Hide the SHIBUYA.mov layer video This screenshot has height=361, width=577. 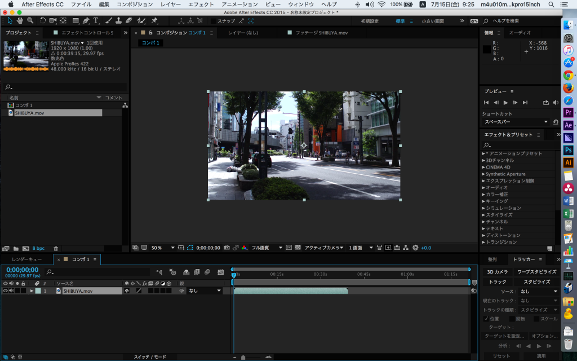click(5, 291)
